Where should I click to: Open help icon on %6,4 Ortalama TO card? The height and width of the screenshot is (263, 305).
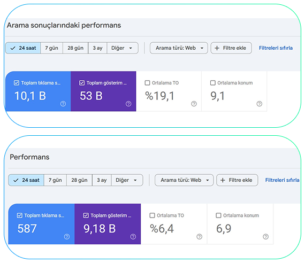point(200,237)
